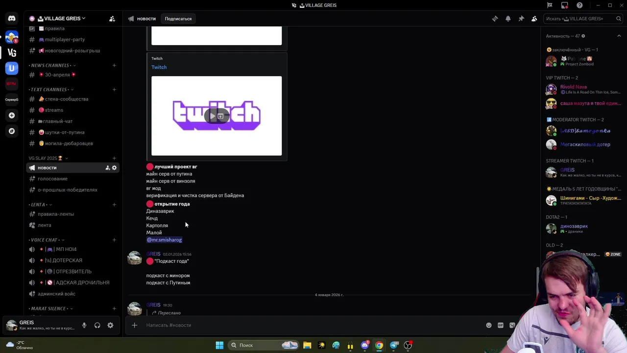Open user settings gear

pos(110,325)
